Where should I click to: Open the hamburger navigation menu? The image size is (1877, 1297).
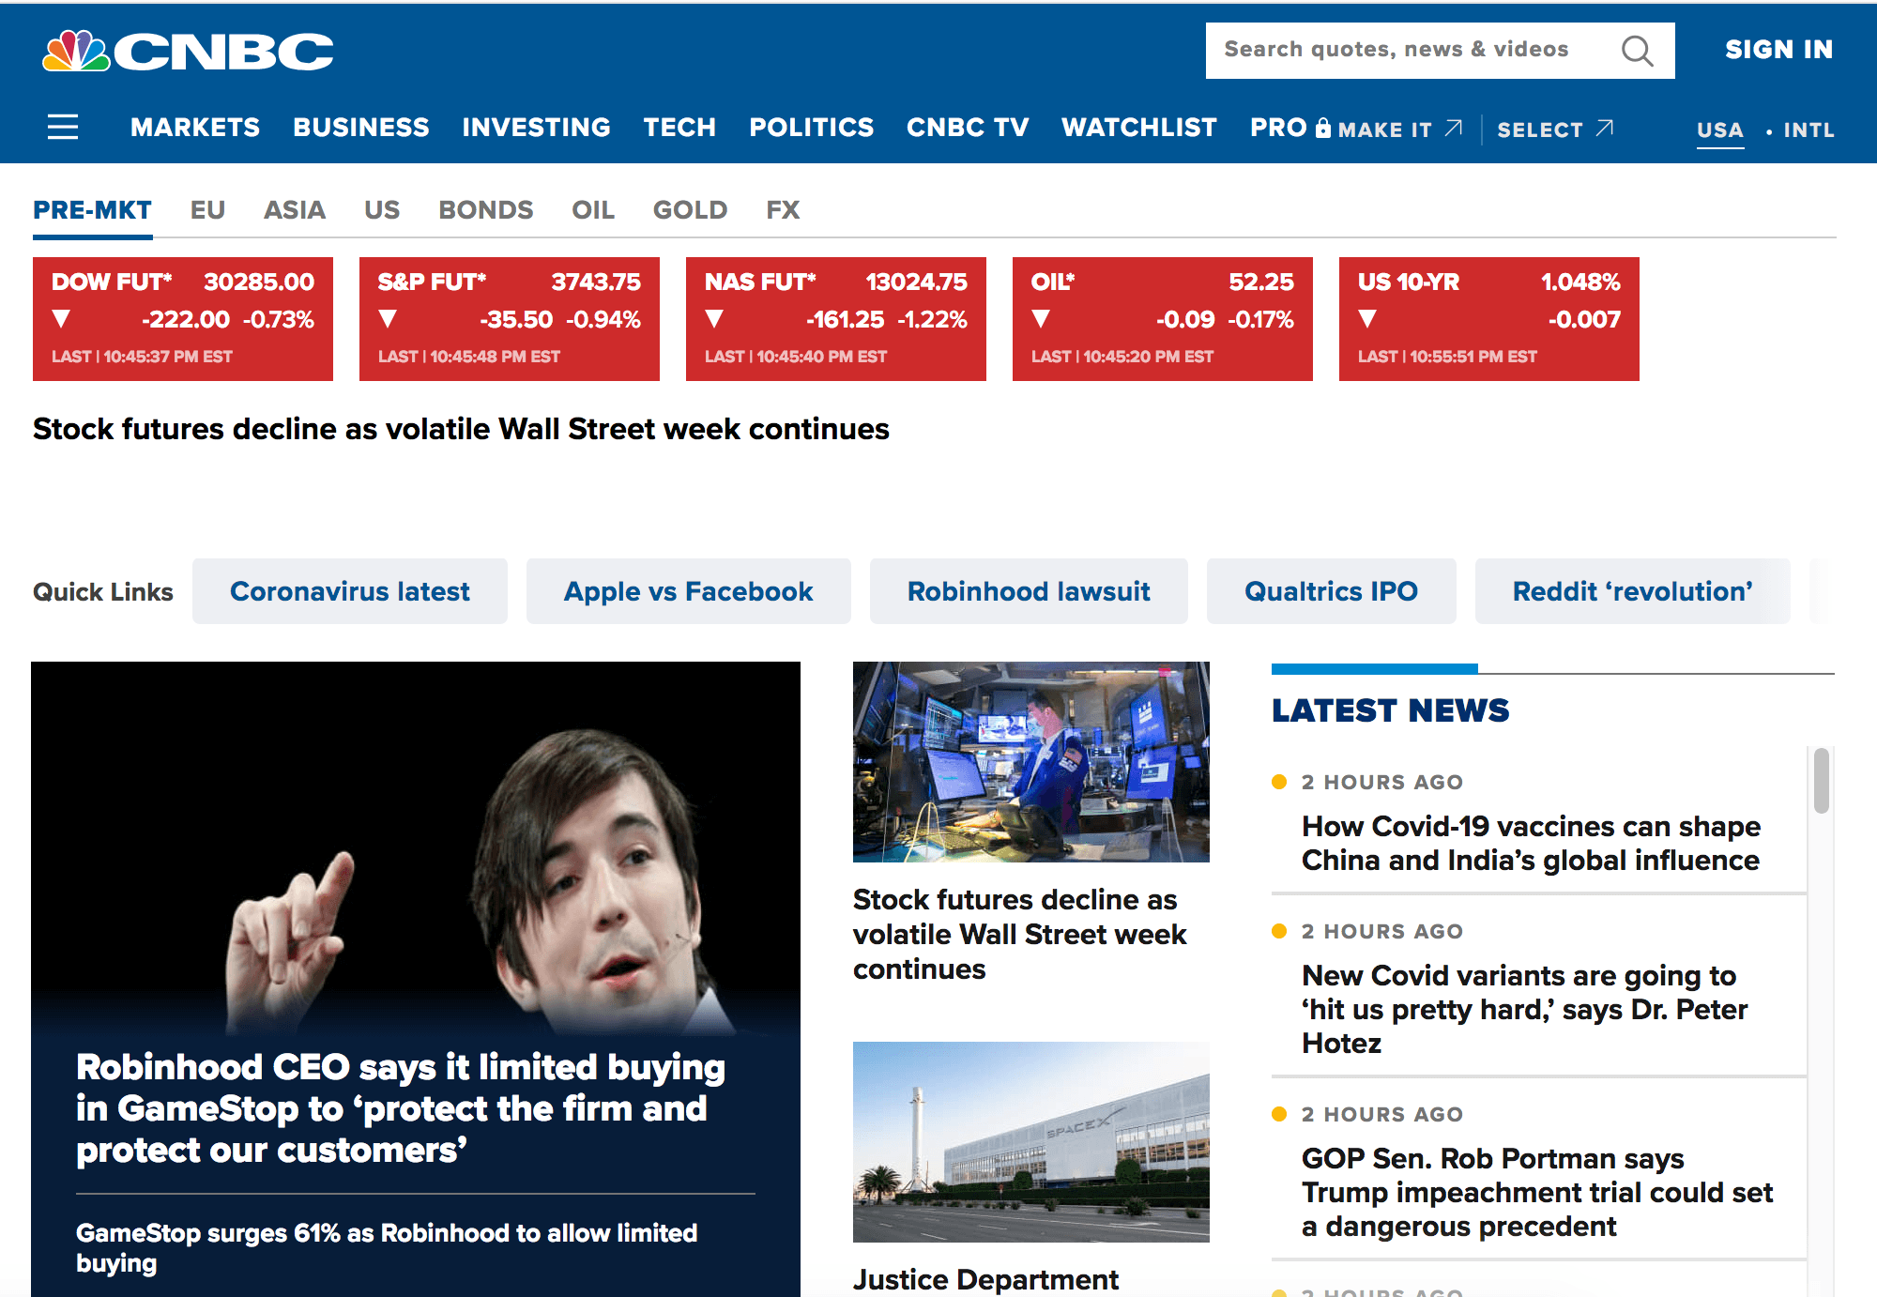(63, 127)
